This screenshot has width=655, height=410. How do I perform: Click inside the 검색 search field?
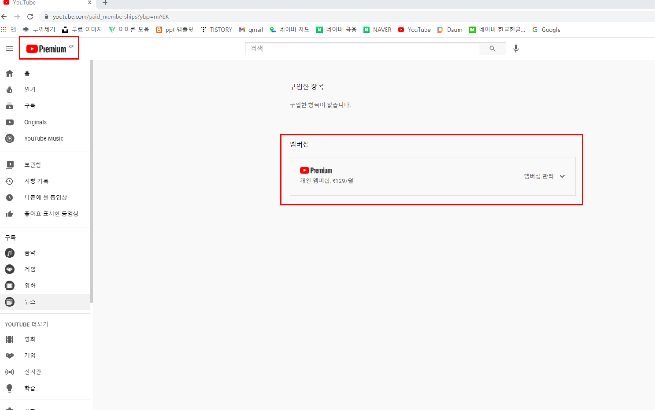click(x=362, y=49)
